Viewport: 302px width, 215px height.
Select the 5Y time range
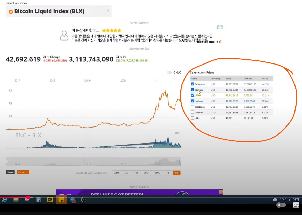point(177,173)
